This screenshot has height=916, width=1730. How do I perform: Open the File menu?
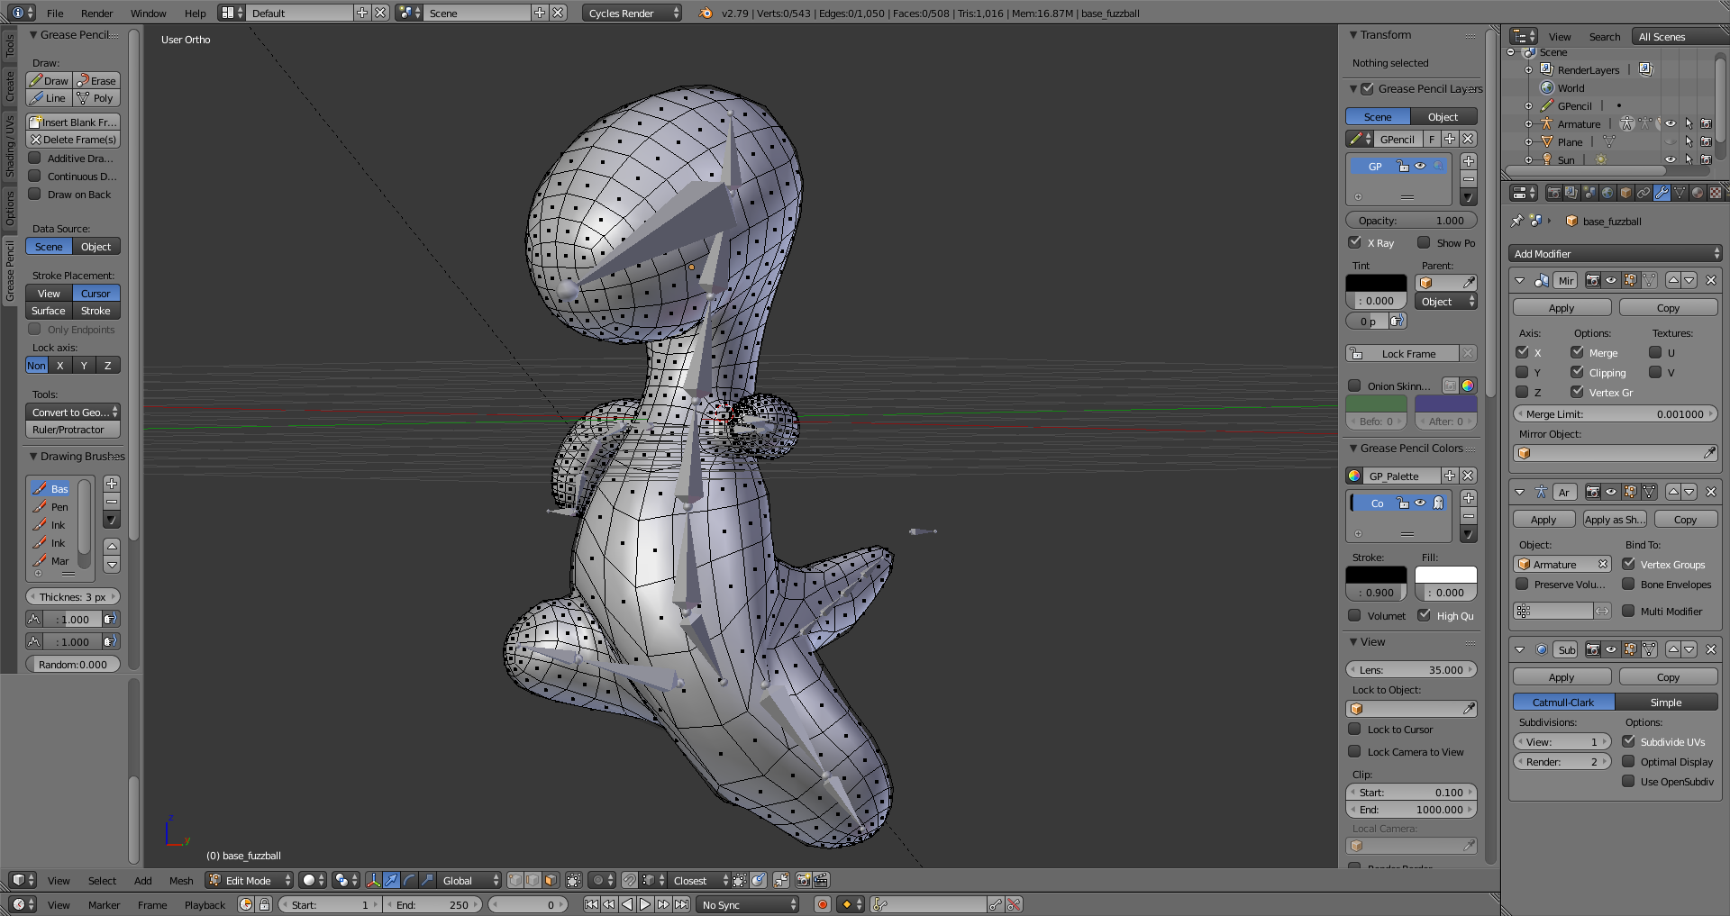(55, 13)
